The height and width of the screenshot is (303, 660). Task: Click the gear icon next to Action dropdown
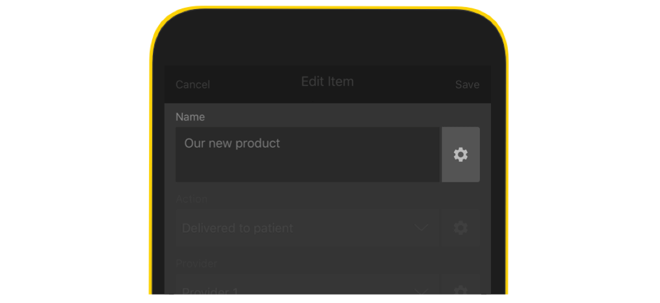tap(461, 228)
